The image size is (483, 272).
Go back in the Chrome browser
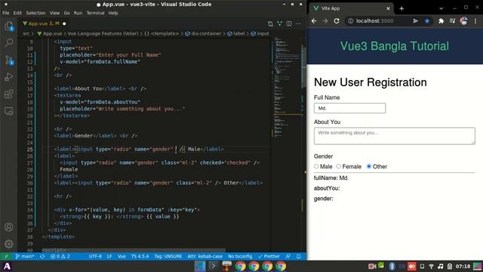(314, 21)
